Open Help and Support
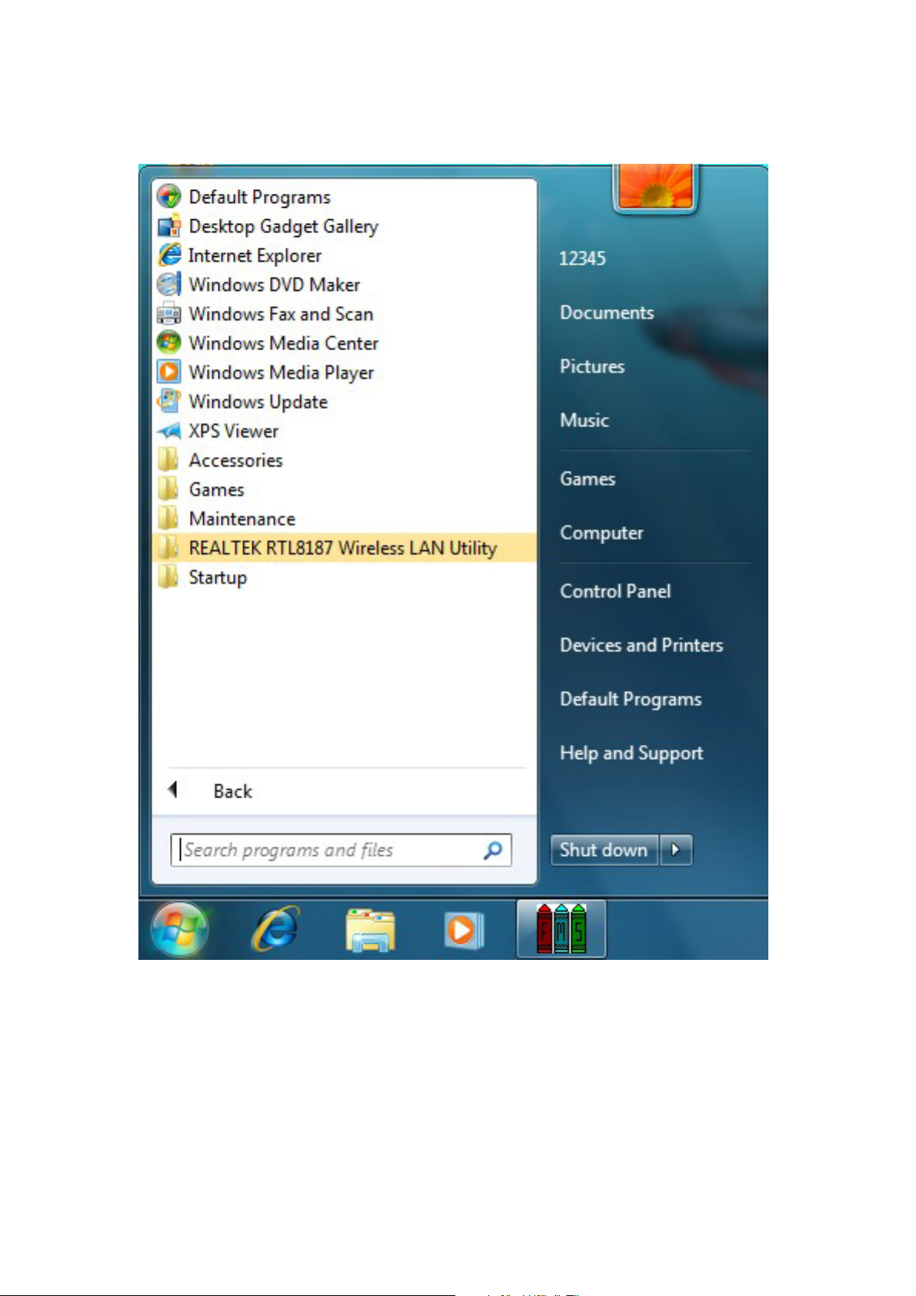The height and width of the screenshot is (1296, 916). point(631,753)
